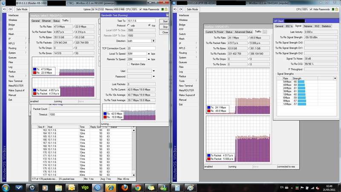Open media player taskbar icon
This screenshot has width=341, height=192.
click(x=45, y=188)
